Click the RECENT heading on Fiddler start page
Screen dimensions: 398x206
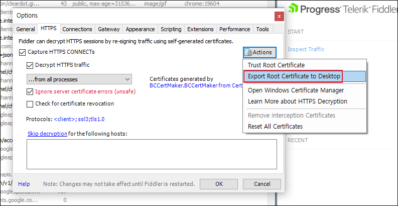tap(298, 140)
